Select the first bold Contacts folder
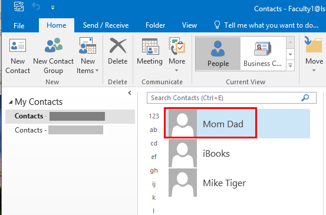 [x=70, y=116]
